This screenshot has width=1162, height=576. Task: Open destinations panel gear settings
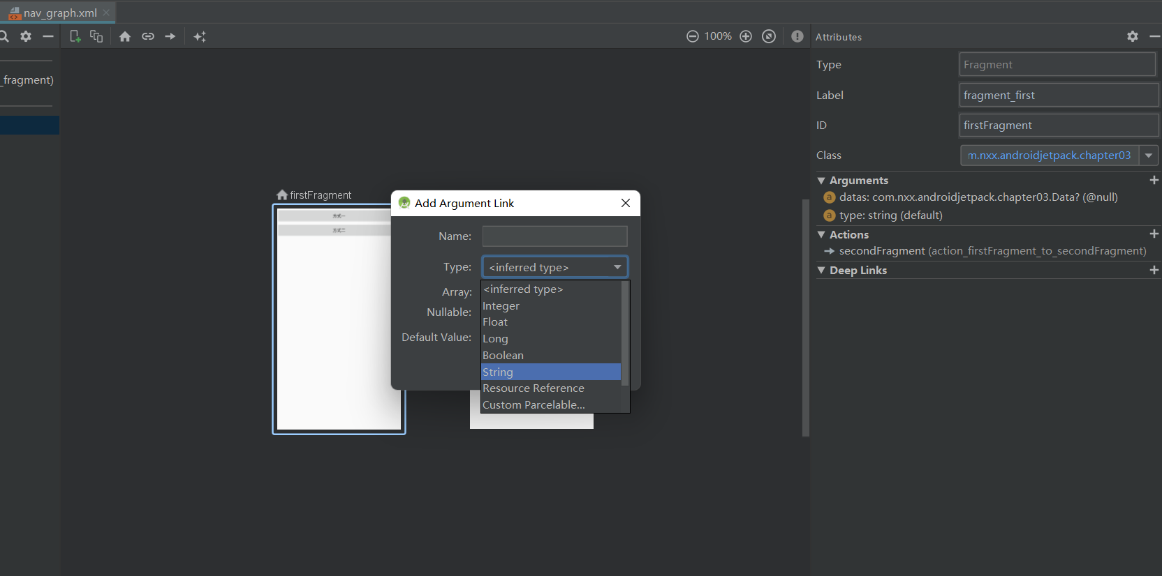pos(26,36)
